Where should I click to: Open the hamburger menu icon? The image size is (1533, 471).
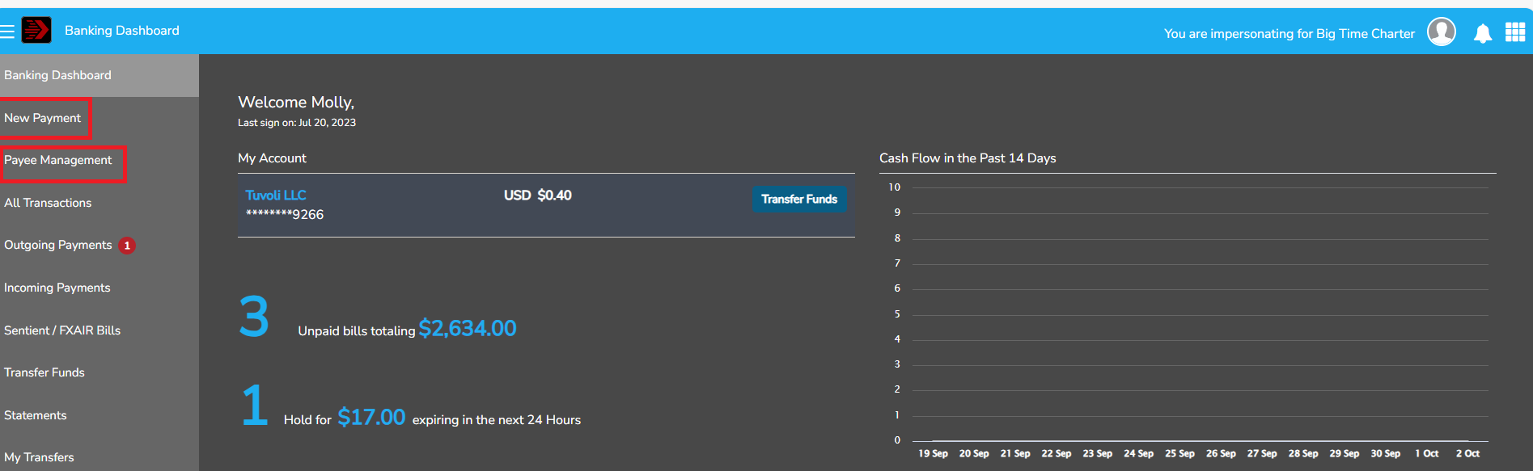pyautogui.click(x=7, y=32)
